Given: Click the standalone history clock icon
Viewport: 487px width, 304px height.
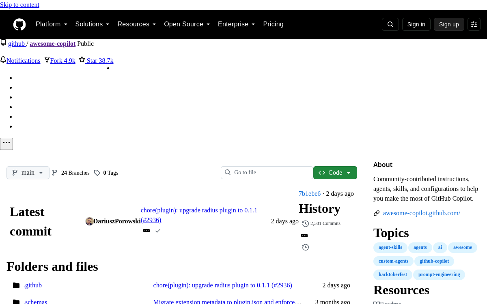Looking at the screenshot, I should click(306, 247).
